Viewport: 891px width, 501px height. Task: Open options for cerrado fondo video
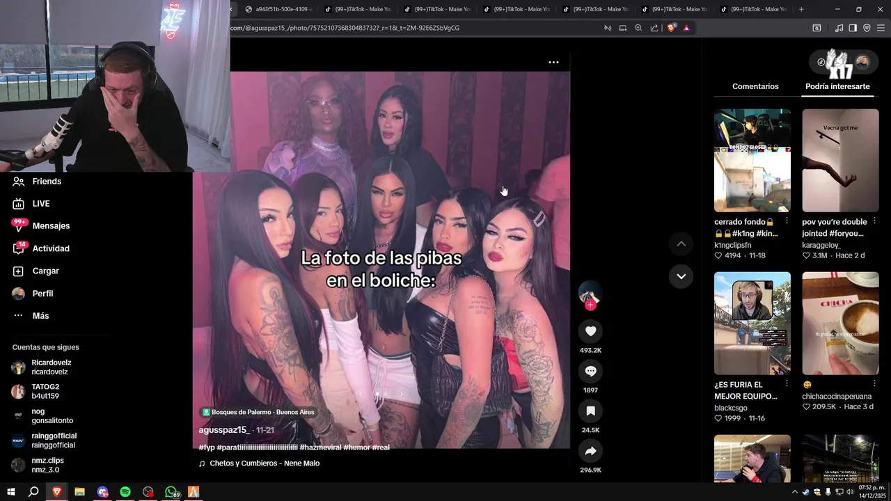coord(787,221)
